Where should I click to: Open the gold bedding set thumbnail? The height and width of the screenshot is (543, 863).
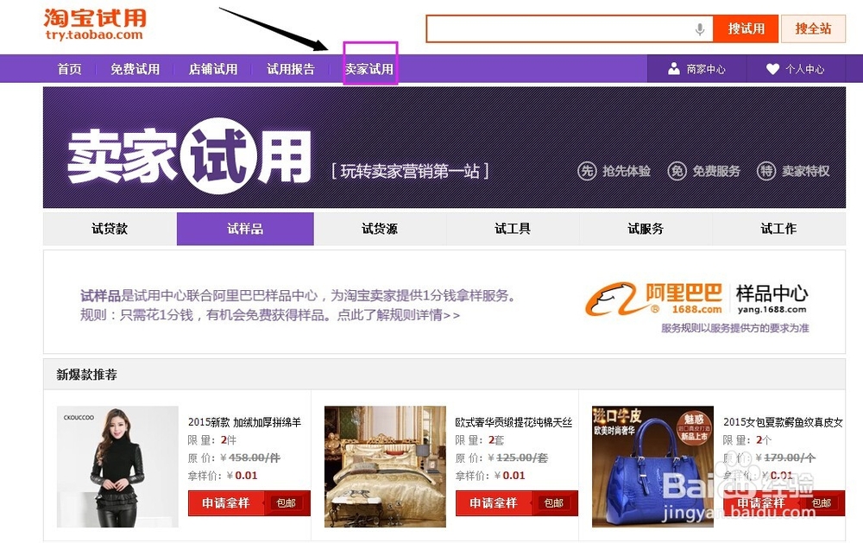coord(385,466)
